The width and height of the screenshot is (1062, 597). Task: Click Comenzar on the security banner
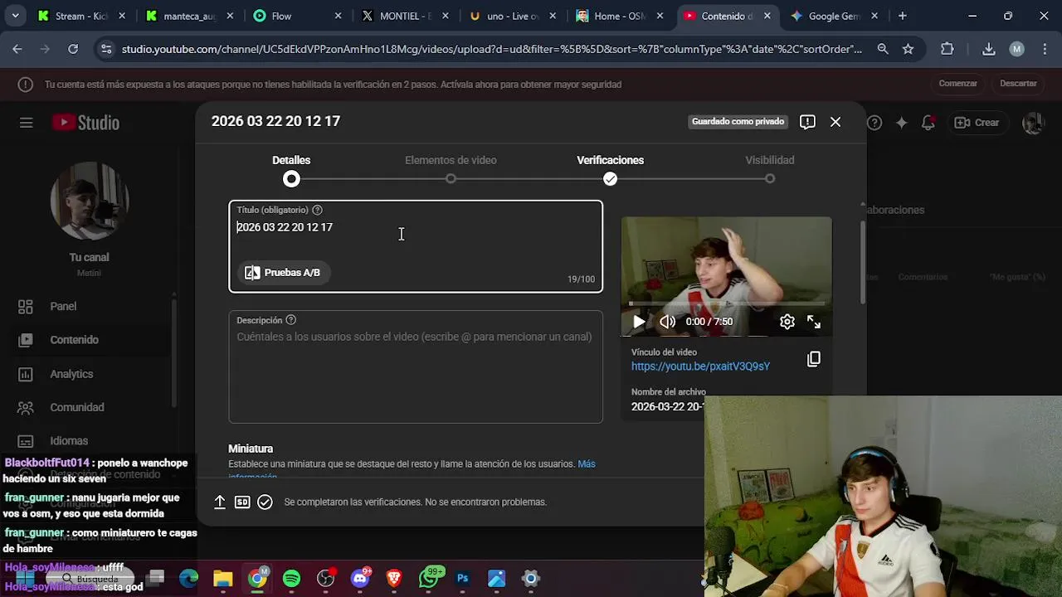click(x=958, y=84)
